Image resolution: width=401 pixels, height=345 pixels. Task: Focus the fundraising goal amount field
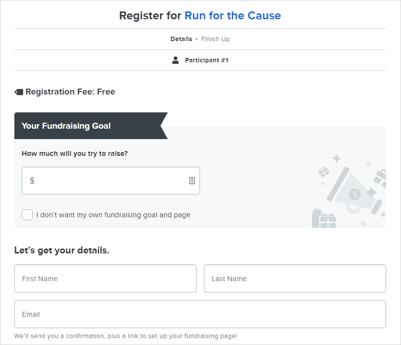(111, 181)
